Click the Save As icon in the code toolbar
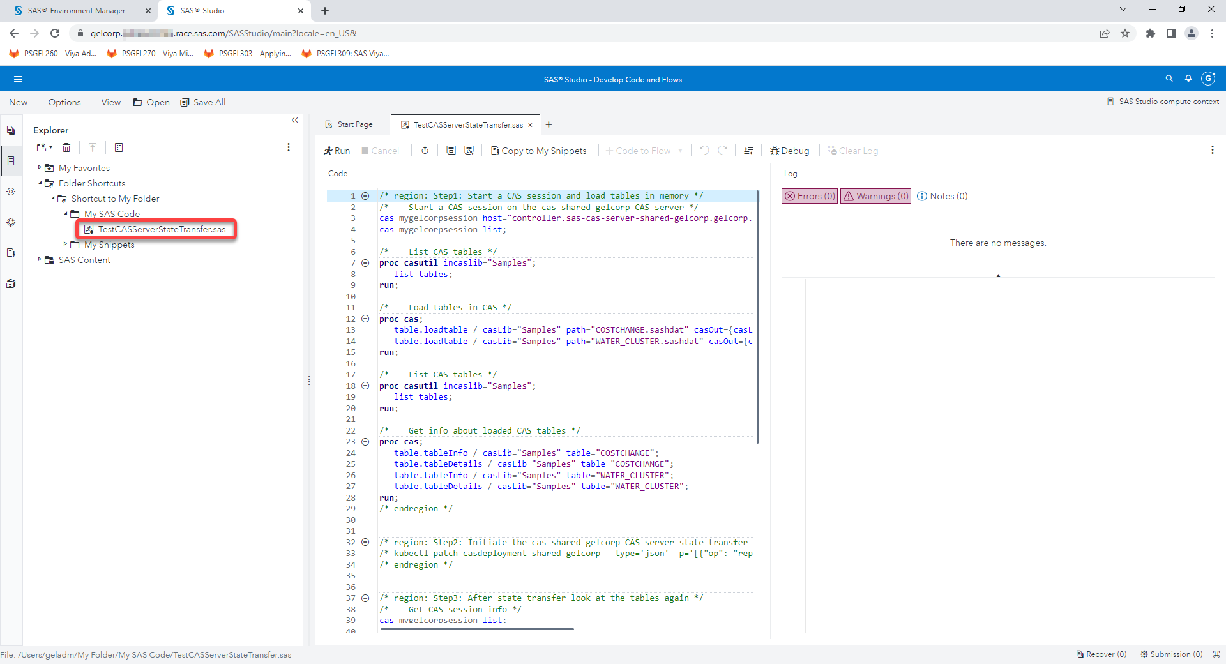This screenshot has width=1226, height=664. point(469,151)
